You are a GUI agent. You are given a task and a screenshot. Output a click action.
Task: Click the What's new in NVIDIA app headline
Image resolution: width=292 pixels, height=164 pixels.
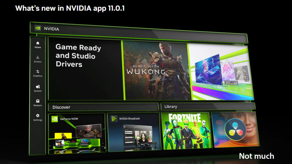coord(70,8)
